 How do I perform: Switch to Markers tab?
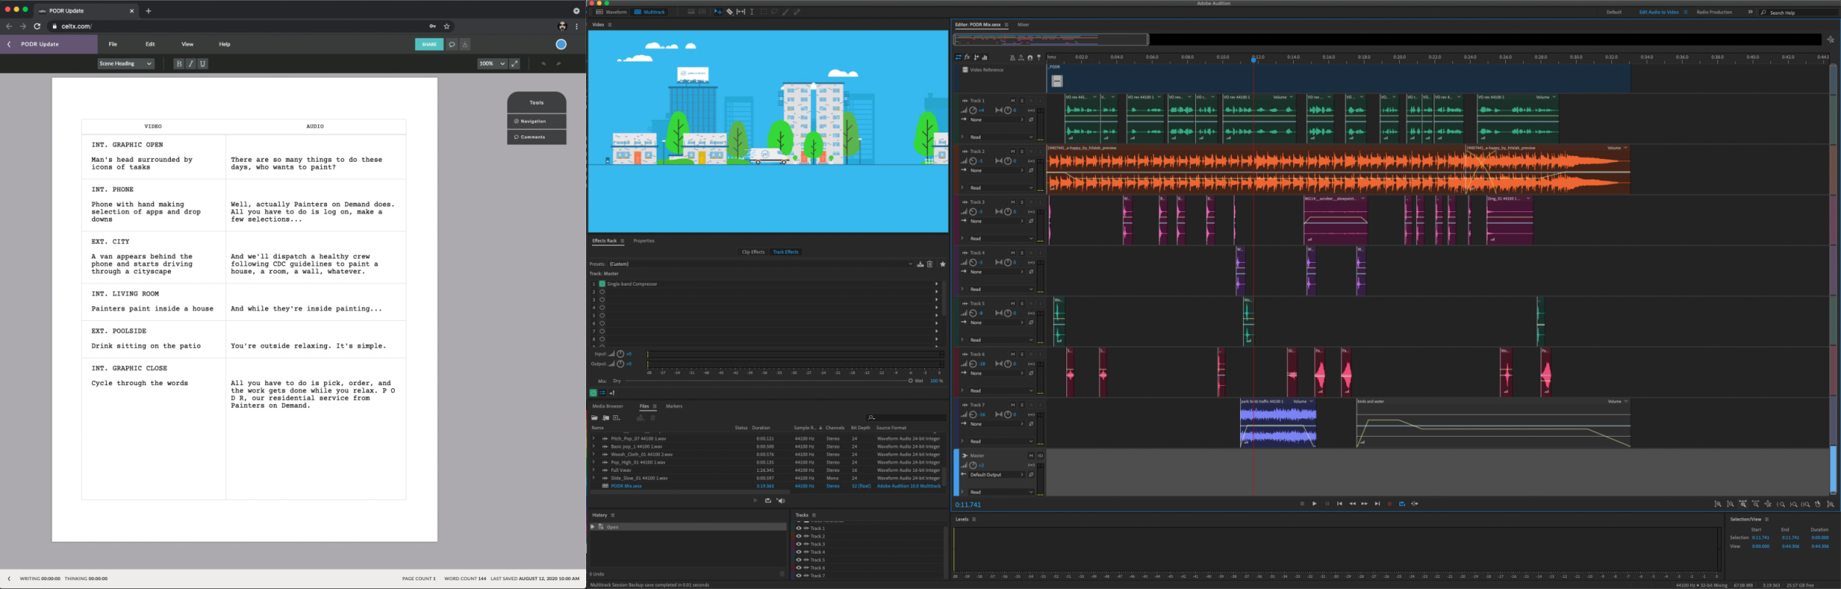pyautogui.click(x=674, y=406)
